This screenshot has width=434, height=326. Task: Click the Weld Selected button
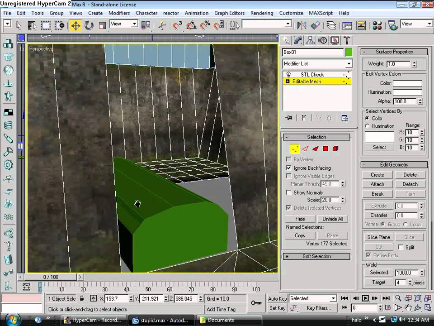point(379,273)
